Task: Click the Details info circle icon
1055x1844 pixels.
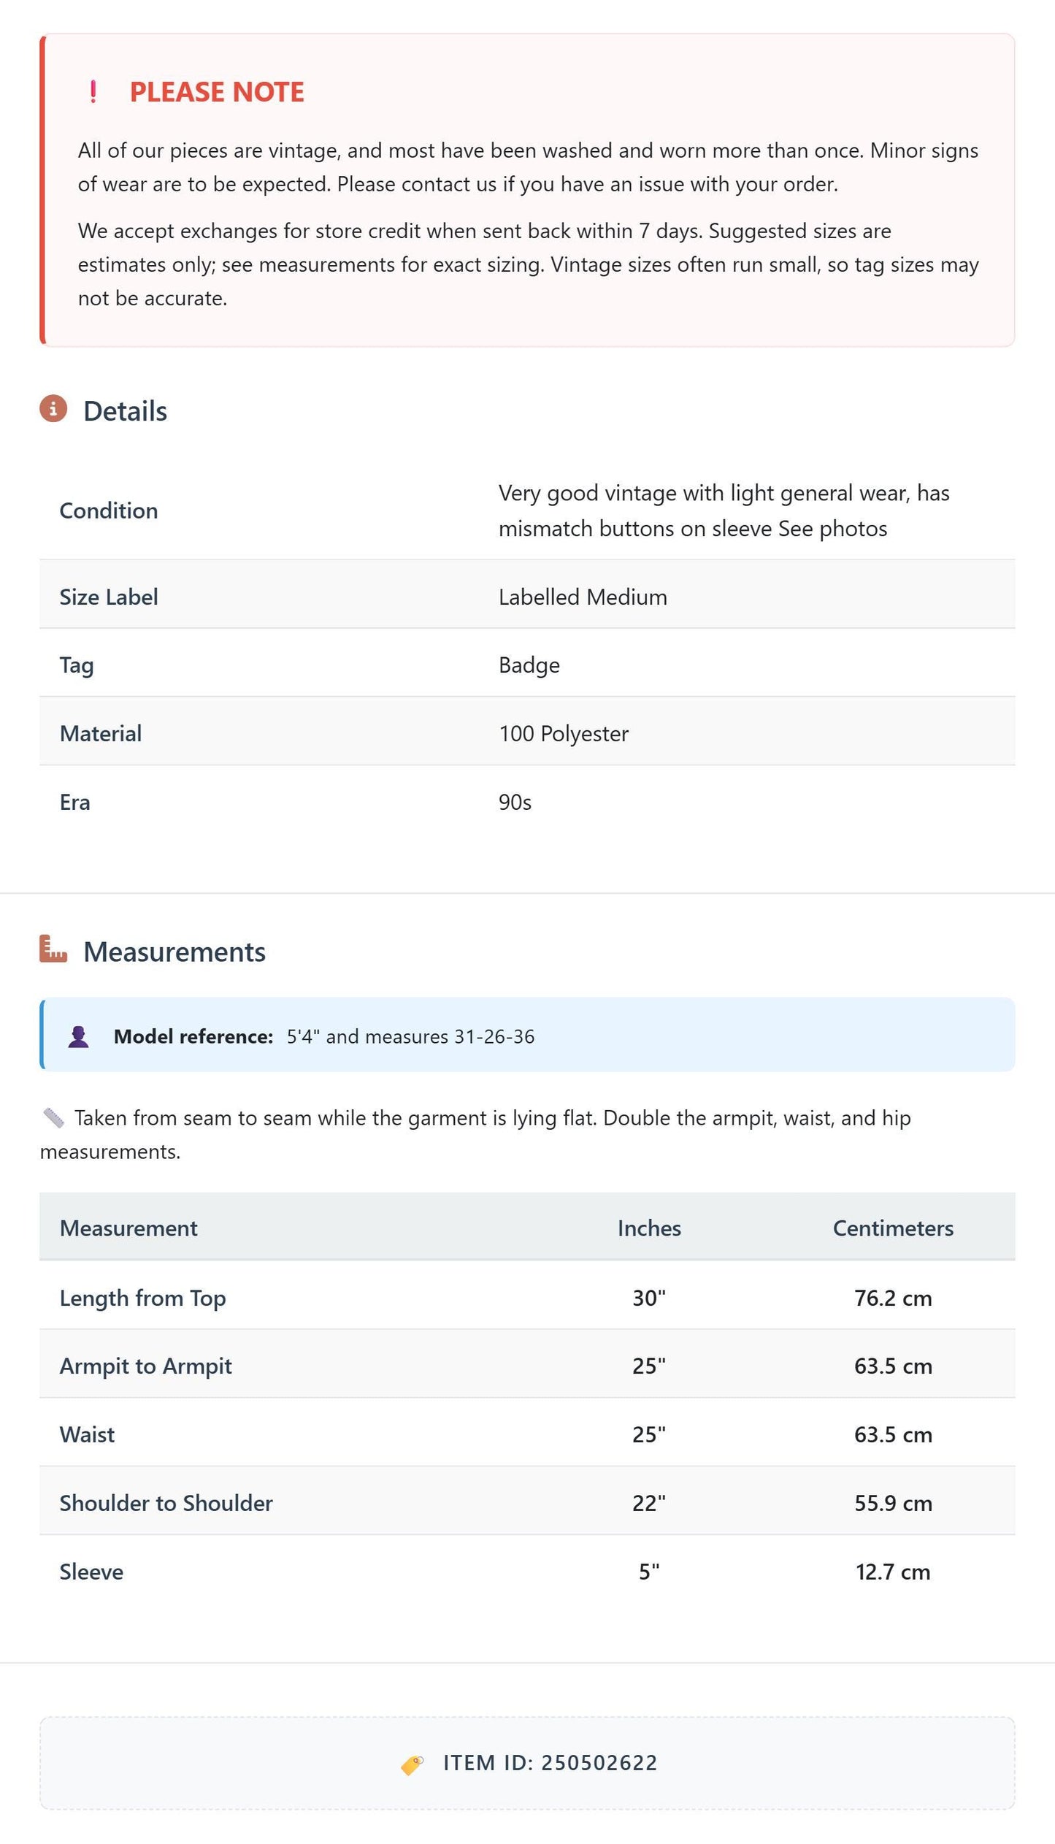Action: (x=53, y=409)
